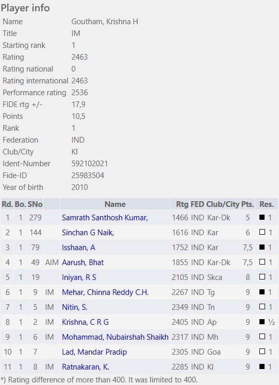
Task: Click the Pts. column header
Action: point(248,204)
